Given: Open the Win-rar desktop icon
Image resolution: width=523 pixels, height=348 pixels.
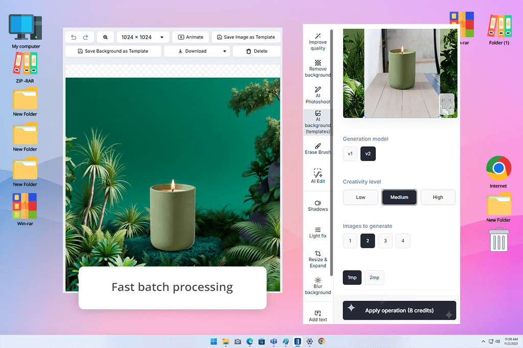Looking at the screenshot, I should (x=25, y=209).
